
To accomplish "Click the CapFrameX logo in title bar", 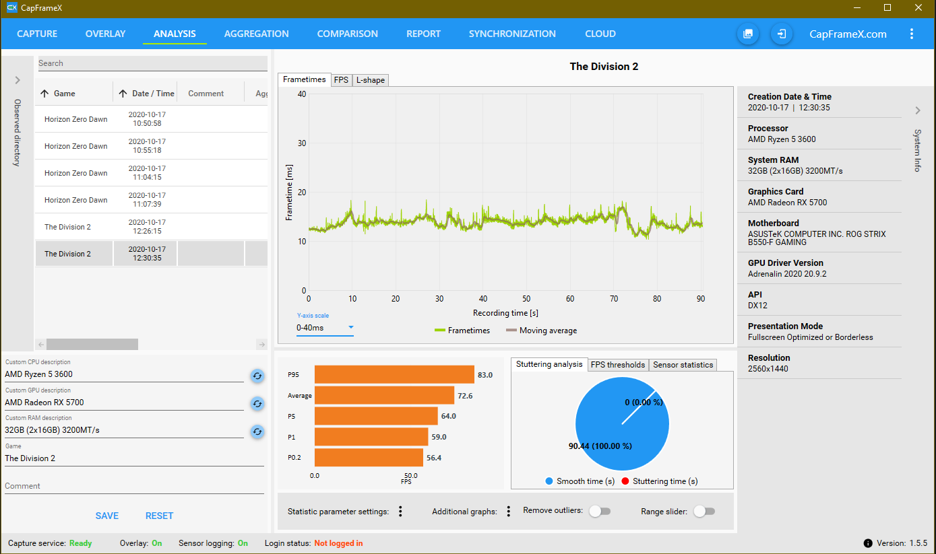I will click(x=11, y=7).
